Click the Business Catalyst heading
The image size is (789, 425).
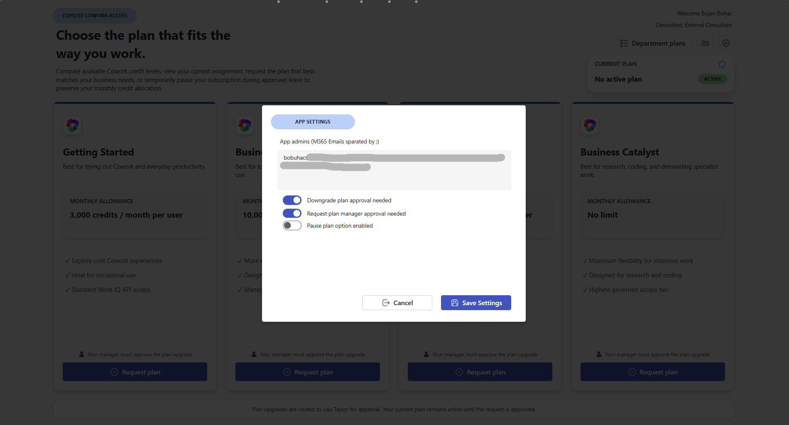(620, 152)
